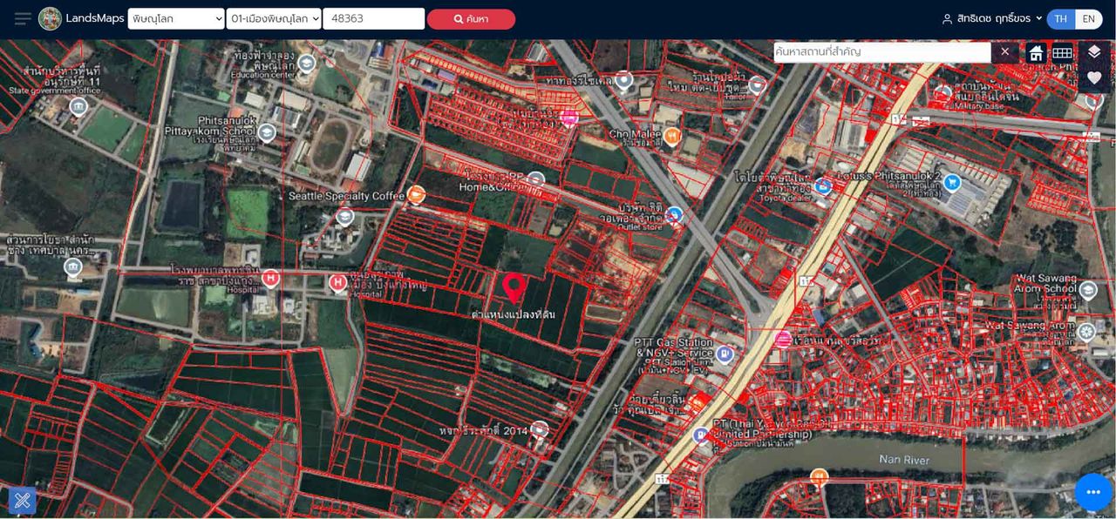1116x519 pixels.
Task: Open the user account menu สิทธิเดช
Action: [992, 19]
